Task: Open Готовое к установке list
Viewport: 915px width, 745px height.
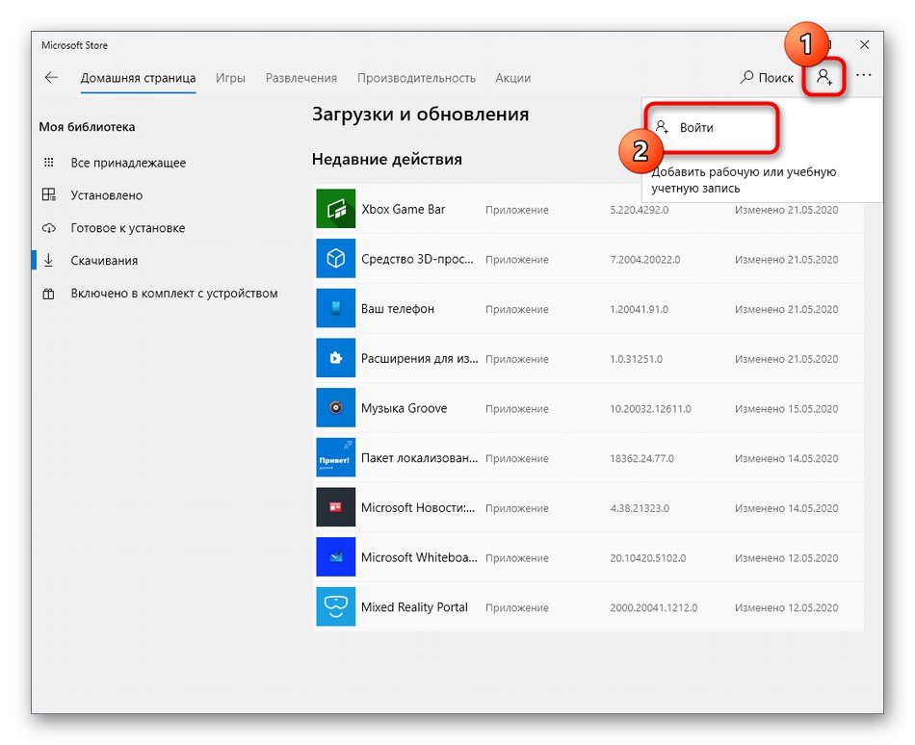Action: (127, 228)
